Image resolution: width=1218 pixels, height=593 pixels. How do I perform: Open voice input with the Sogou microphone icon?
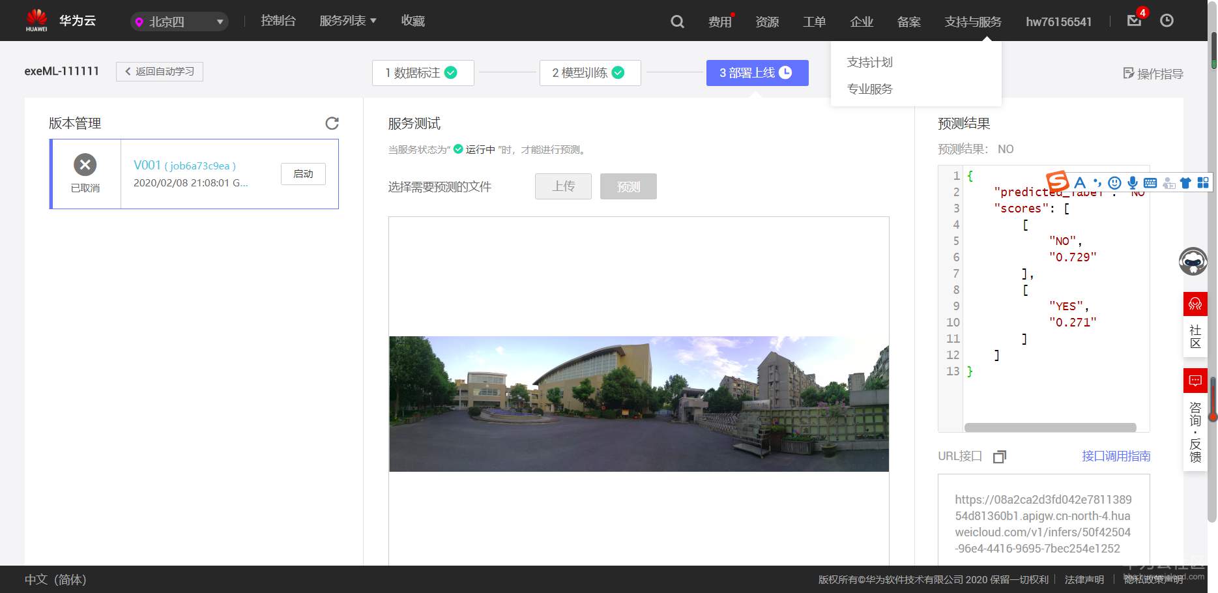click(1133, 183)
